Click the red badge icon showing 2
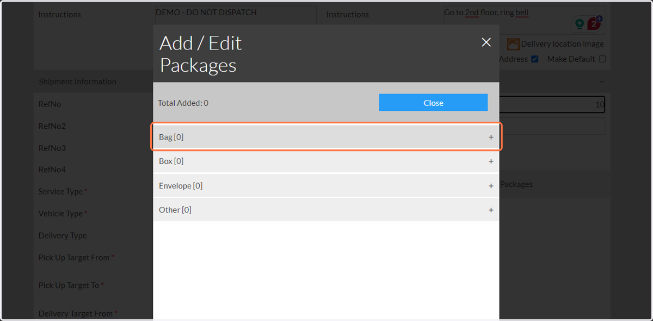 point(594,24)
